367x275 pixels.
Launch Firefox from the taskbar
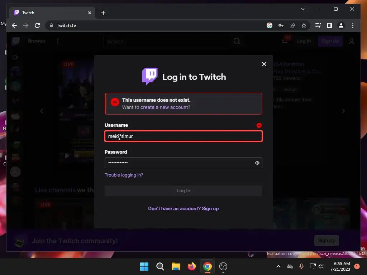pyautogui.click(x=191, y=266)
